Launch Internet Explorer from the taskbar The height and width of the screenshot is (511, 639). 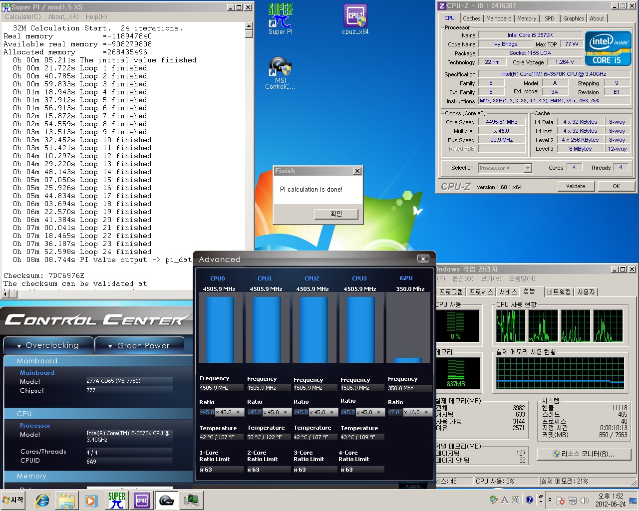point(42,500)
